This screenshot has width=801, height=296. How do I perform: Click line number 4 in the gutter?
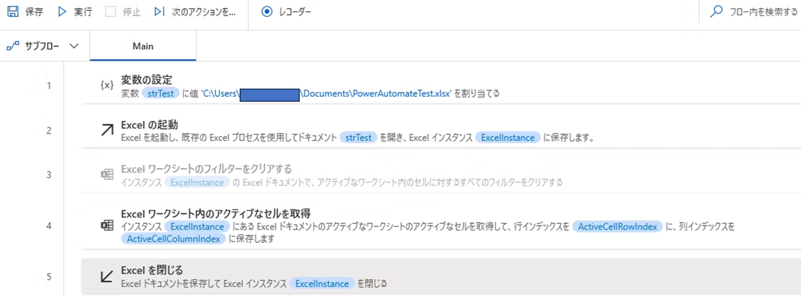point(49,225)
